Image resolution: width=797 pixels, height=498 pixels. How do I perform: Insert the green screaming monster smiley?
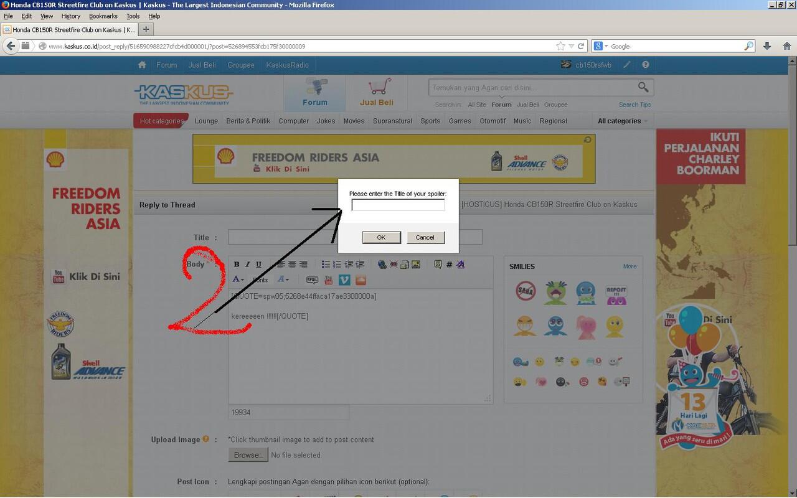555,292
